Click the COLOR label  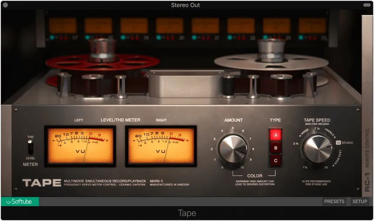click(x=254, y=176)
